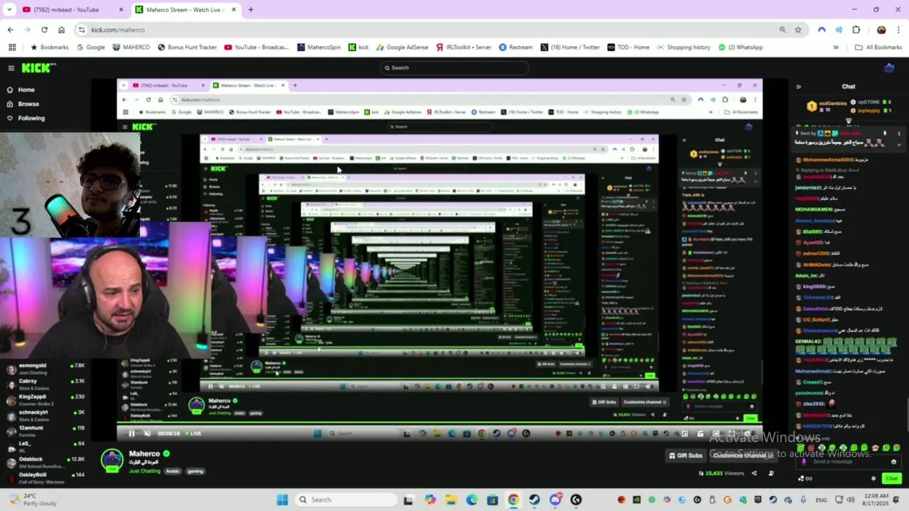This screenshot has width=909, height=511.
Task: Open chat settings gear icon
Action: pyautogui.click(x=873, y=478)
